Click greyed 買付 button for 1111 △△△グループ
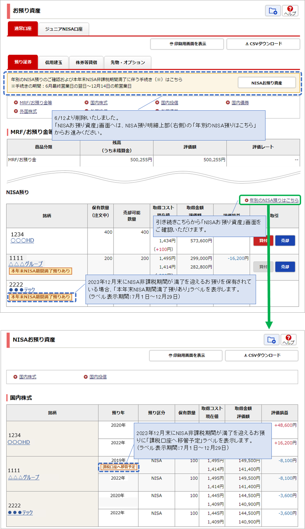305x529 pixels. (x=263, y=267)
